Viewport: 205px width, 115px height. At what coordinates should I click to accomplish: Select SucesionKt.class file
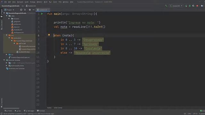(23, 52)
